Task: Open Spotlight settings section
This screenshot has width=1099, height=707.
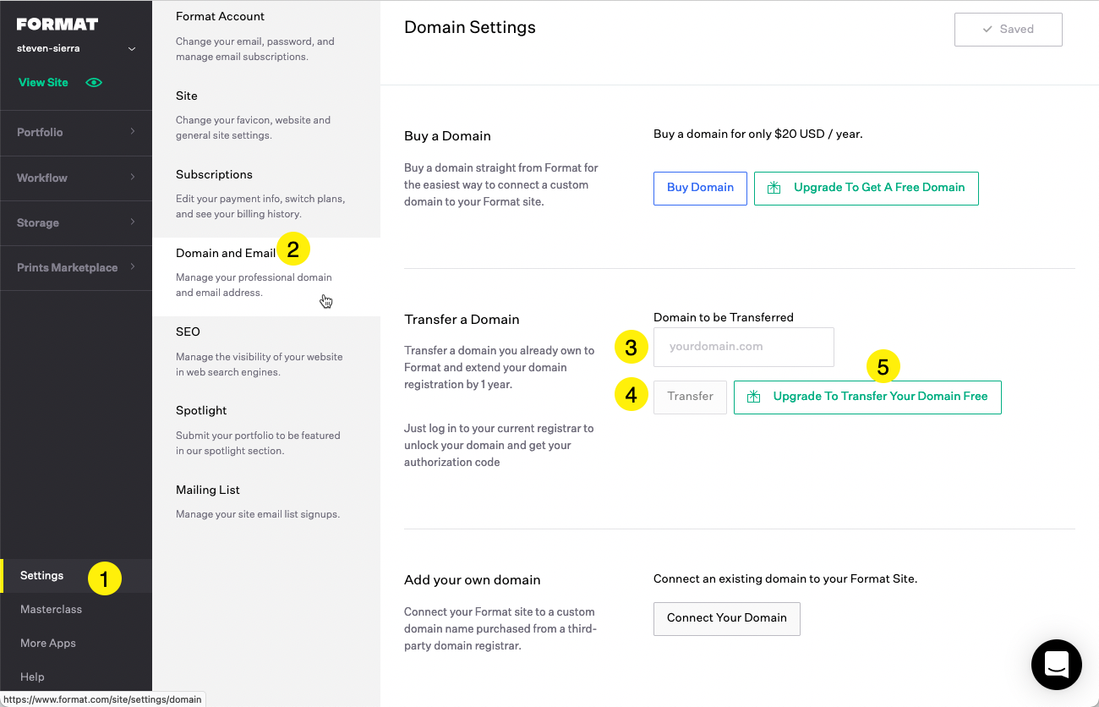Action: coord(266,434)
